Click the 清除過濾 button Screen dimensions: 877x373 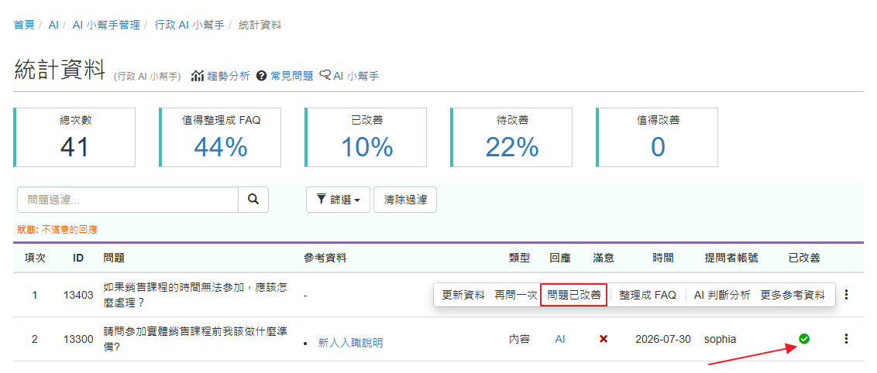tap(405, 200)
